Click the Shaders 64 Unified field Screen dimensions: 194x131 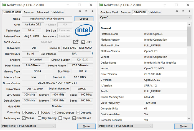(x=35, y=60)
